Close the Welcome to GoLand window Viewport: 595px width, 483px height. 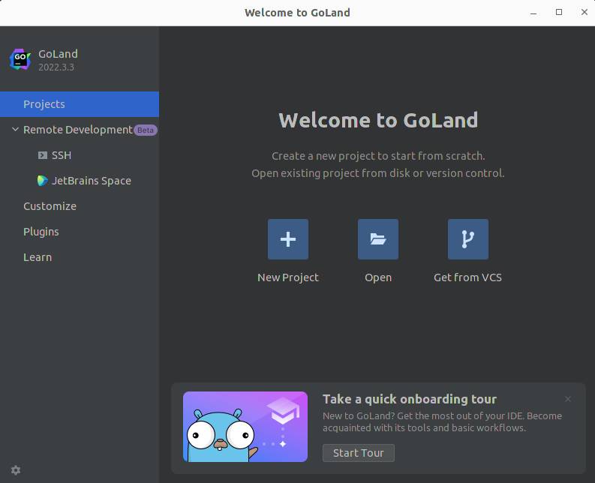pos(584,13)
